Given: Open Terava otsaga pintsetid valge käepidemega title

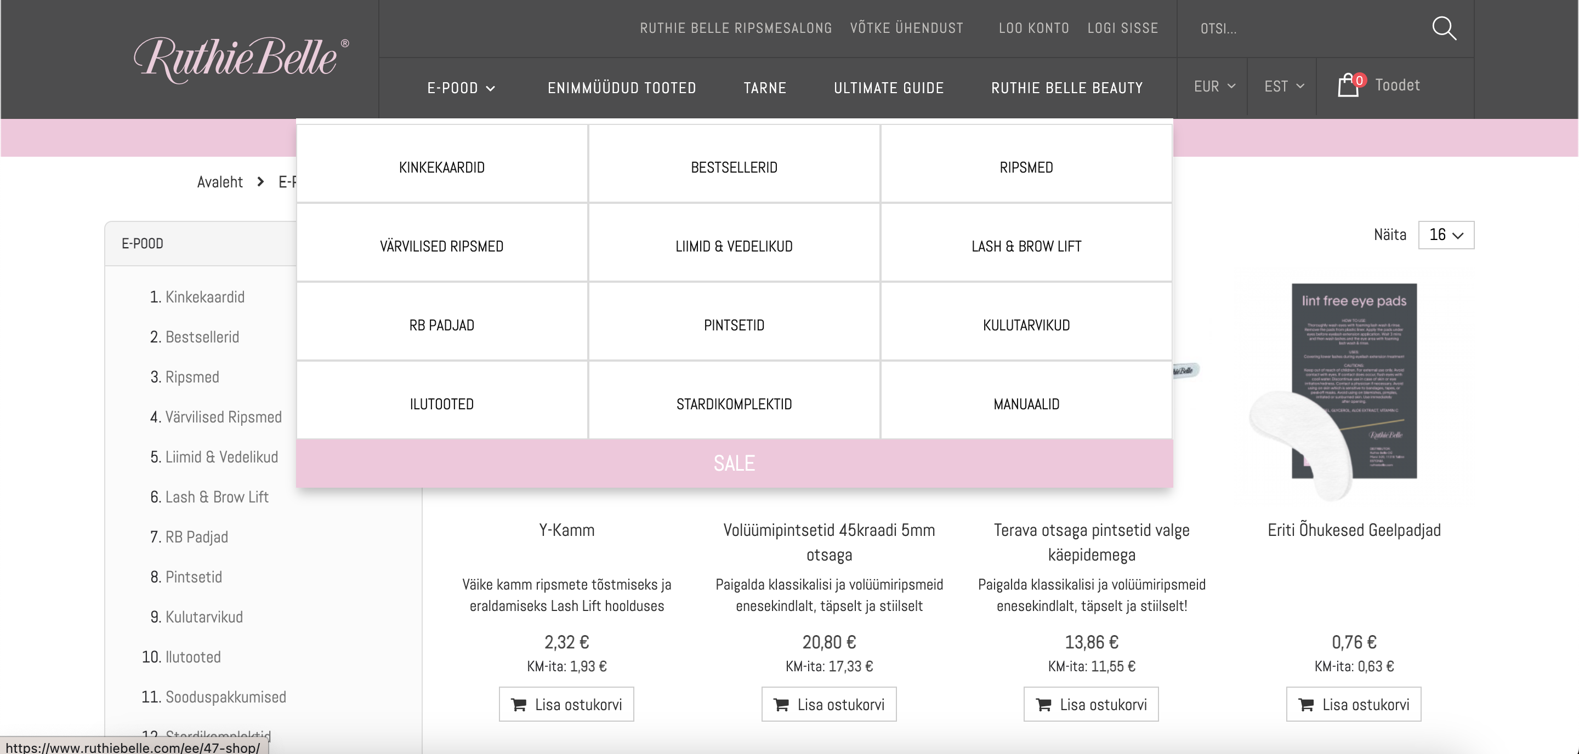Looking at the screenshot, I should click(1091, 542).
